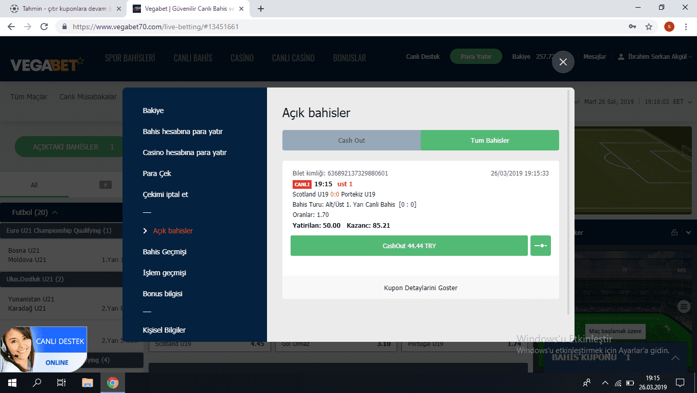Open Bonuslar nav item

tap(350, 58)
